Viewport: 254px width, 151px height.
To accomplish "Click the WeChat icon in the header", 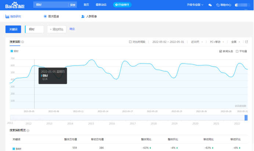I will click(210, 5).
